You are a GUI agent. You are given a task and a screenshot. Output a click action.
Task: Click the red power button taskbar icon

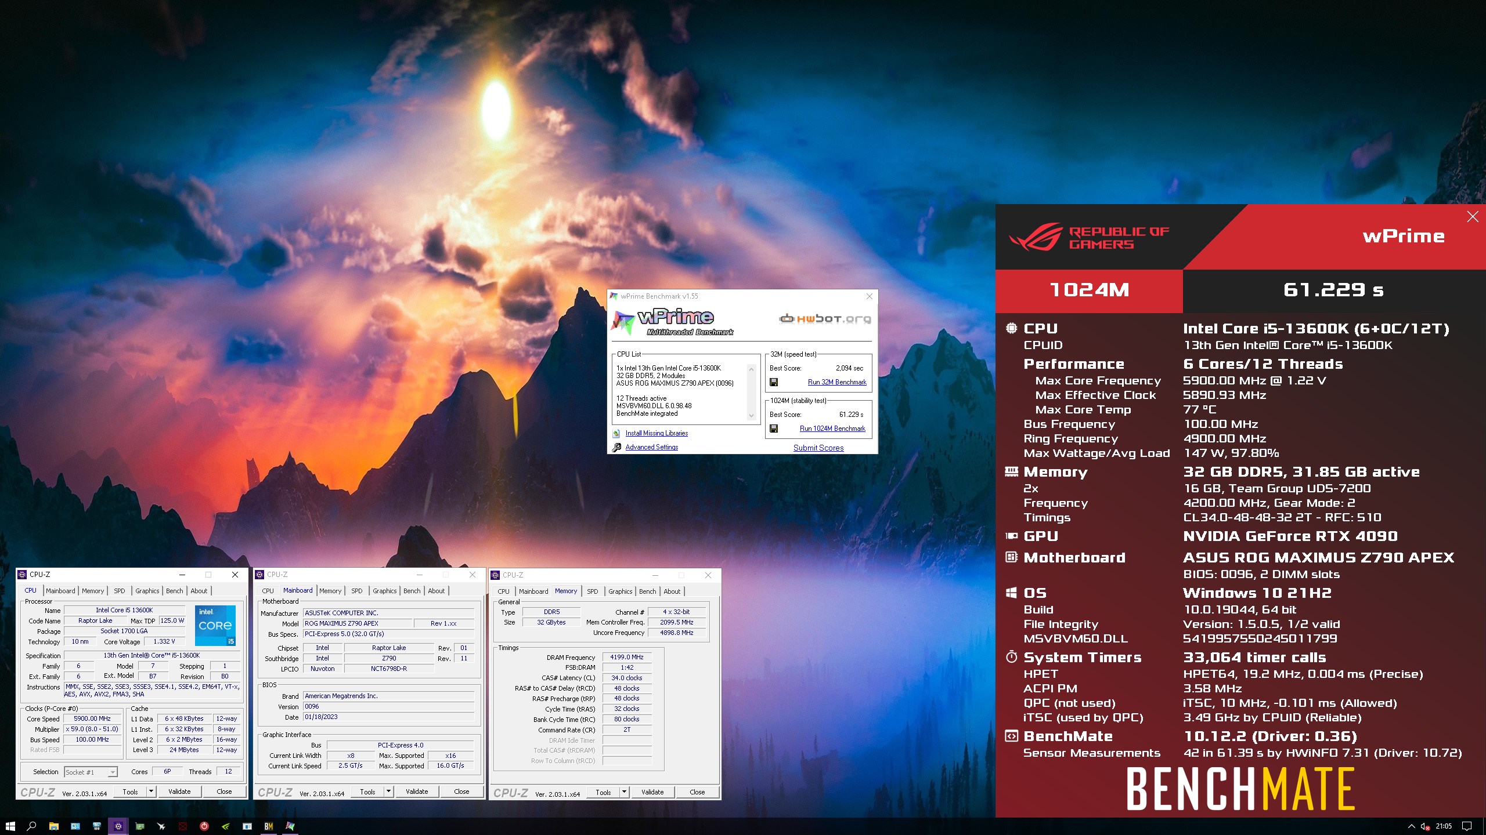(204, 826)
